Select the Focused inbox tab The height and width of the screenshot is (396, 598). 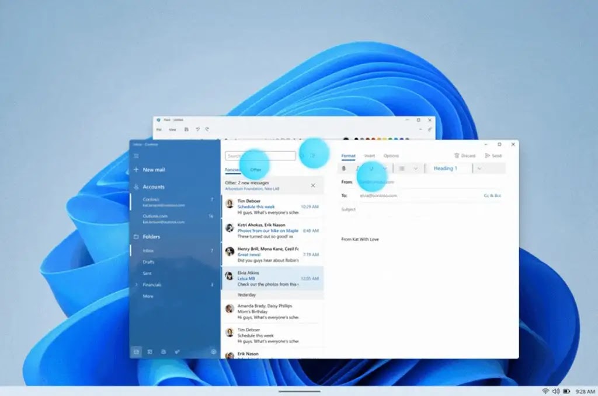coord(232,170)
